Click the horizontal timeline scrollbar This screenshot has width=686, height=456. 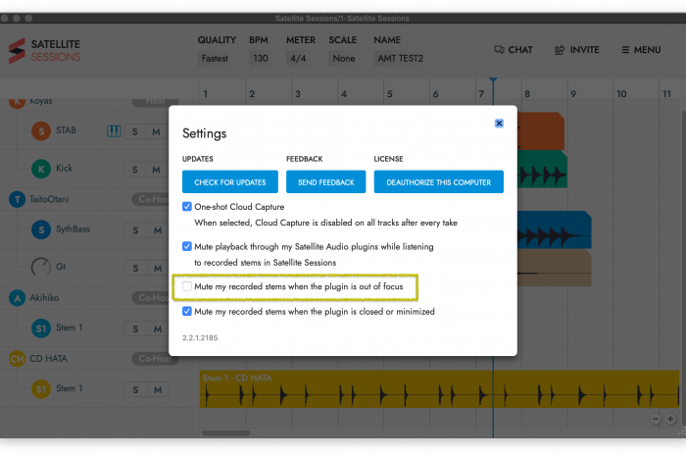click(x=225, y=432)
